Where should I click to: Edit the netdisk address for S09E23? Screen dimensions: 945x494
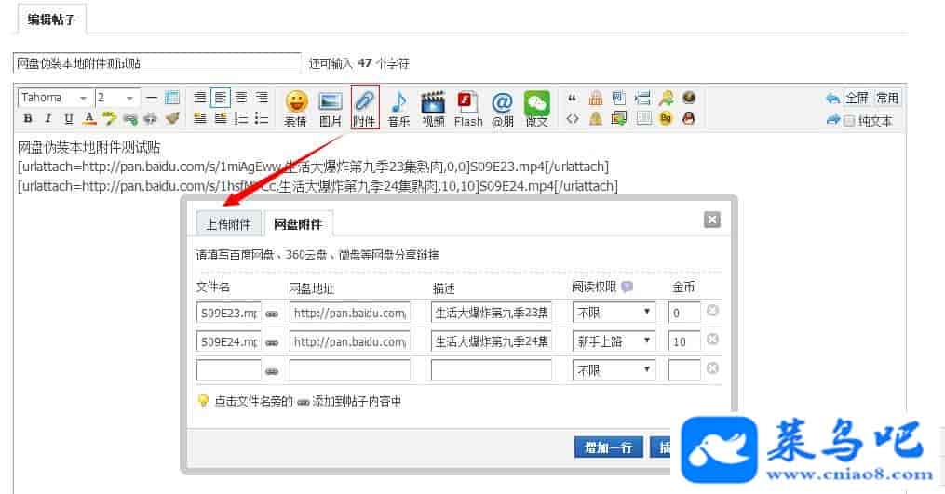pyautogui.click(x=349, y=313)
